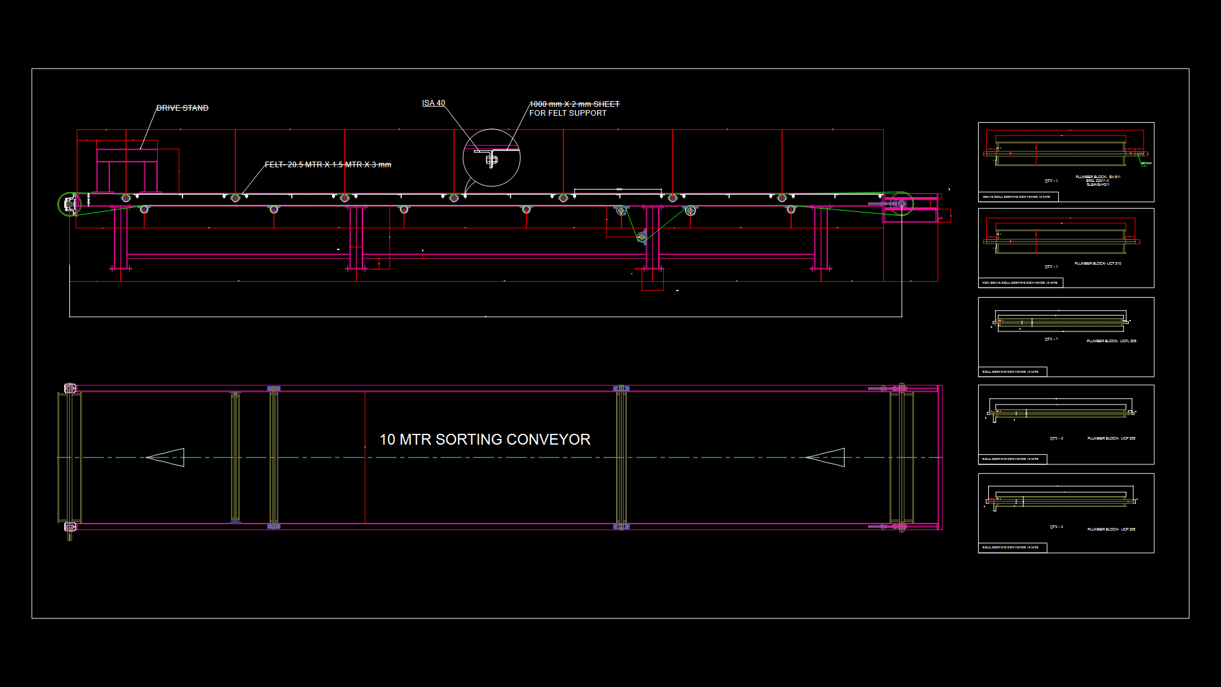Select the DRIVE ROLL SORTING CONVEYOR title box
The image size is (1221, 687).
1018,197
